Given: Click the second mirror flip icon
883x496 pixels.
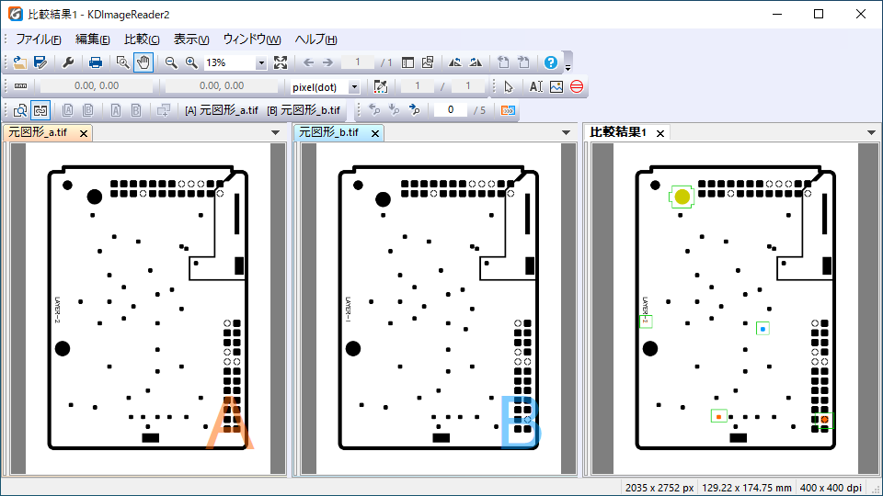Looking at the screenshot, I should 476,62.
